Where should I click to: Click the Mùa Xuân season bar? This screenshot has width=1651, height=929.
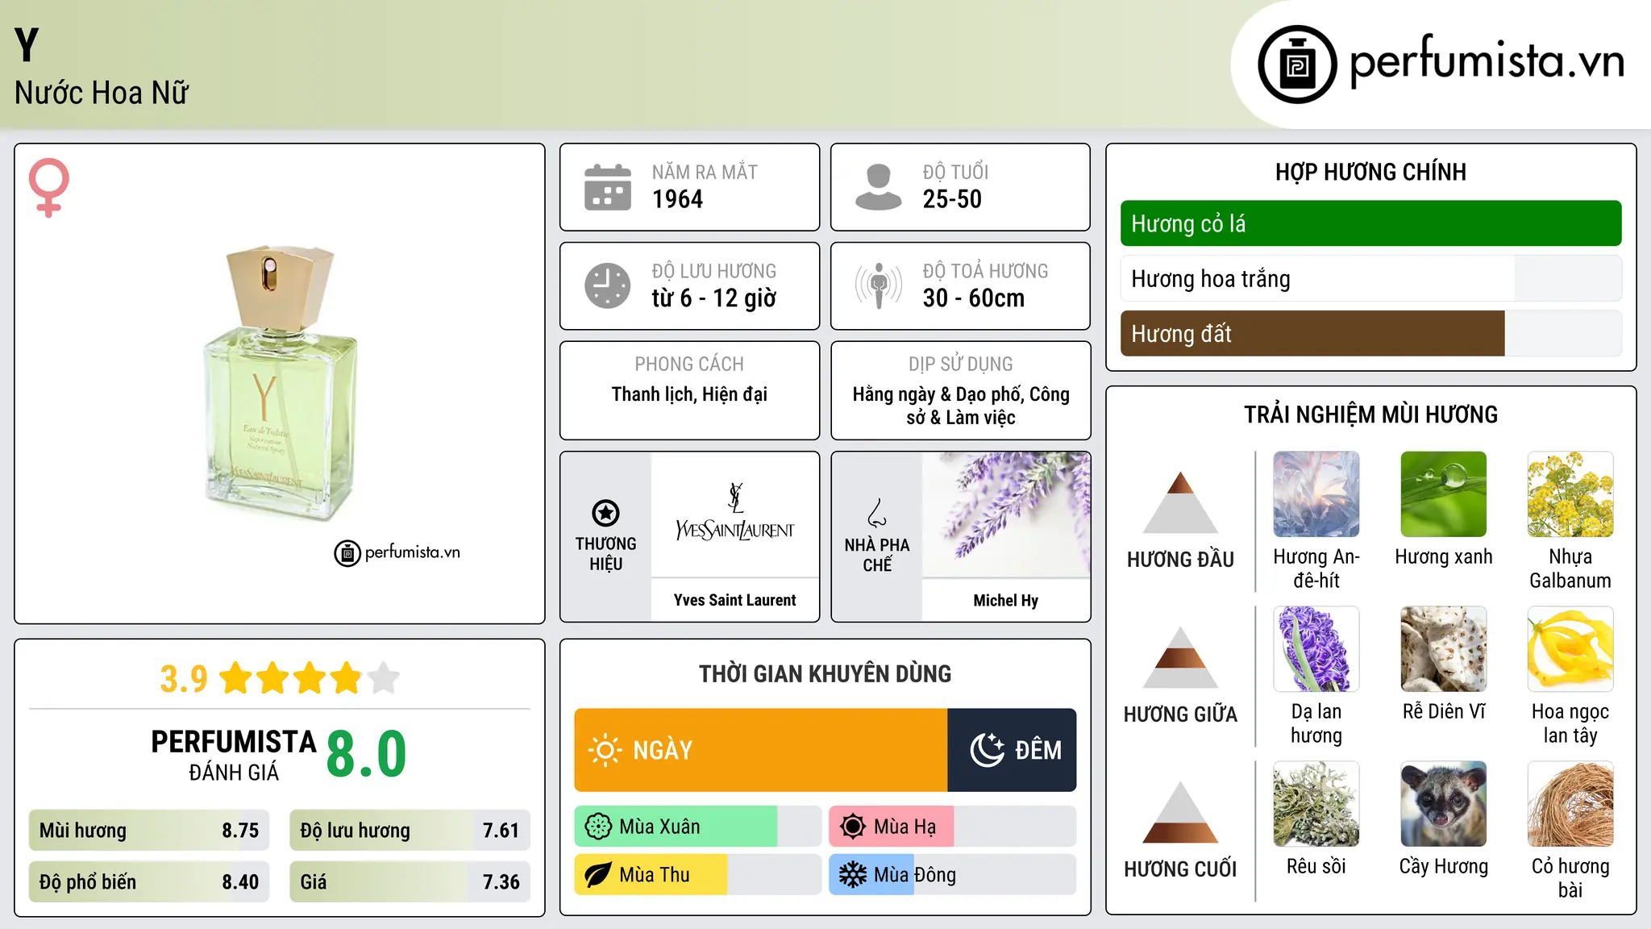(x=698, y=827)
